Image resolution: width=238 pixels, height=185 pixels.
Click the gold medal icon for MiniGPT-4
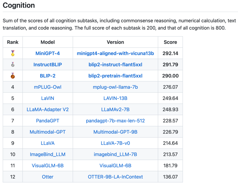point(12,53)
